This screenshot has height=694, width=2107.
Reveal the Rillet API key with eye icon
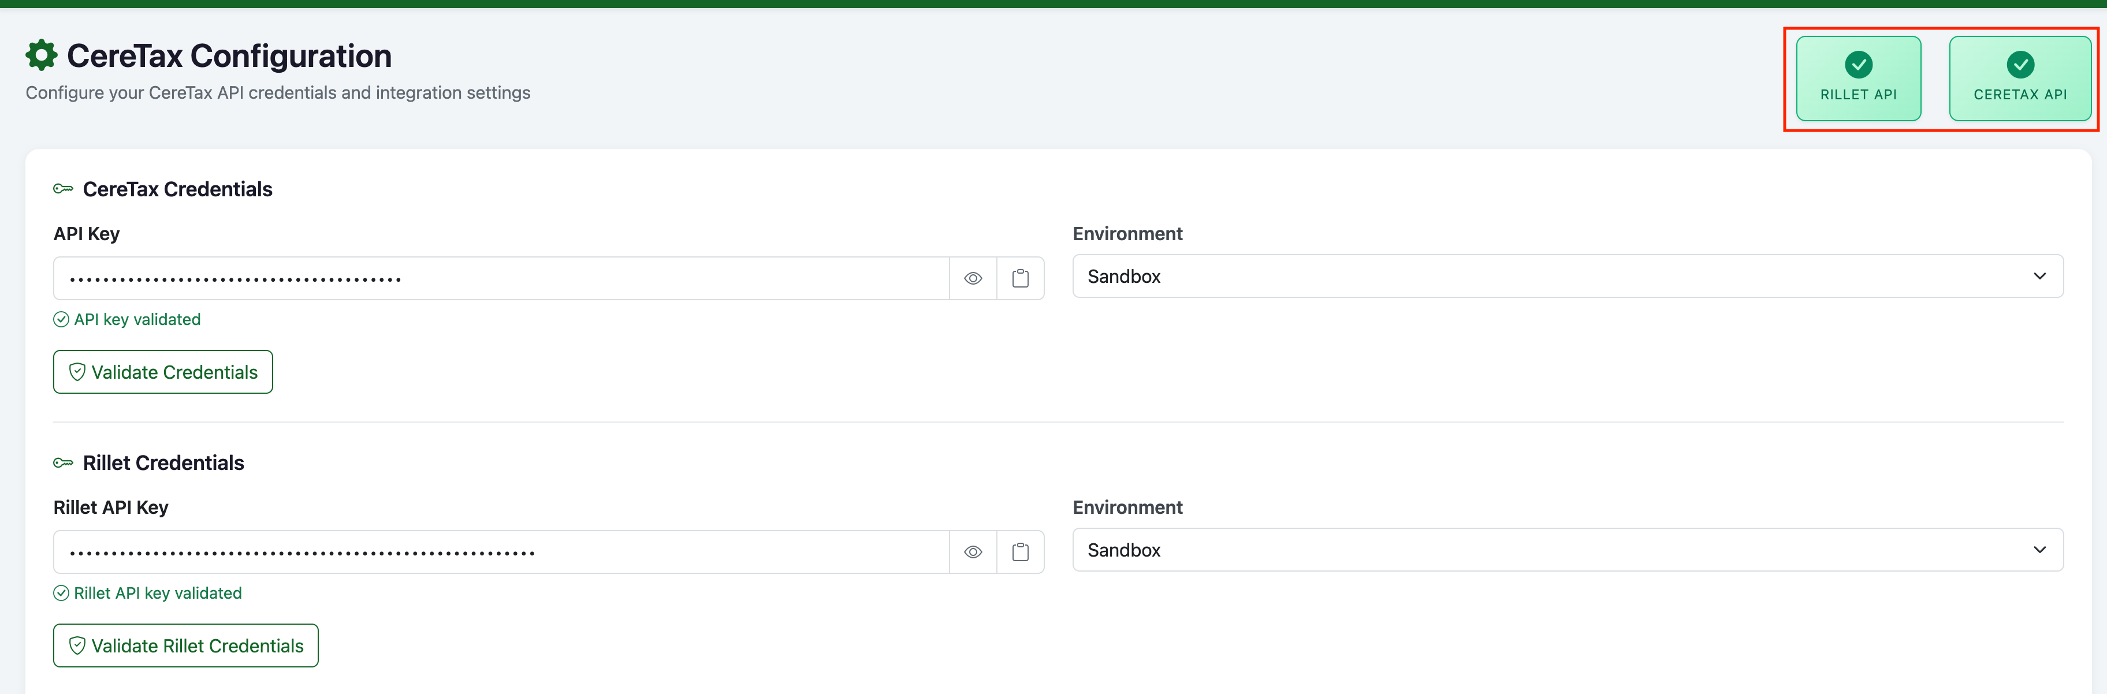click(x=973, y=553)
